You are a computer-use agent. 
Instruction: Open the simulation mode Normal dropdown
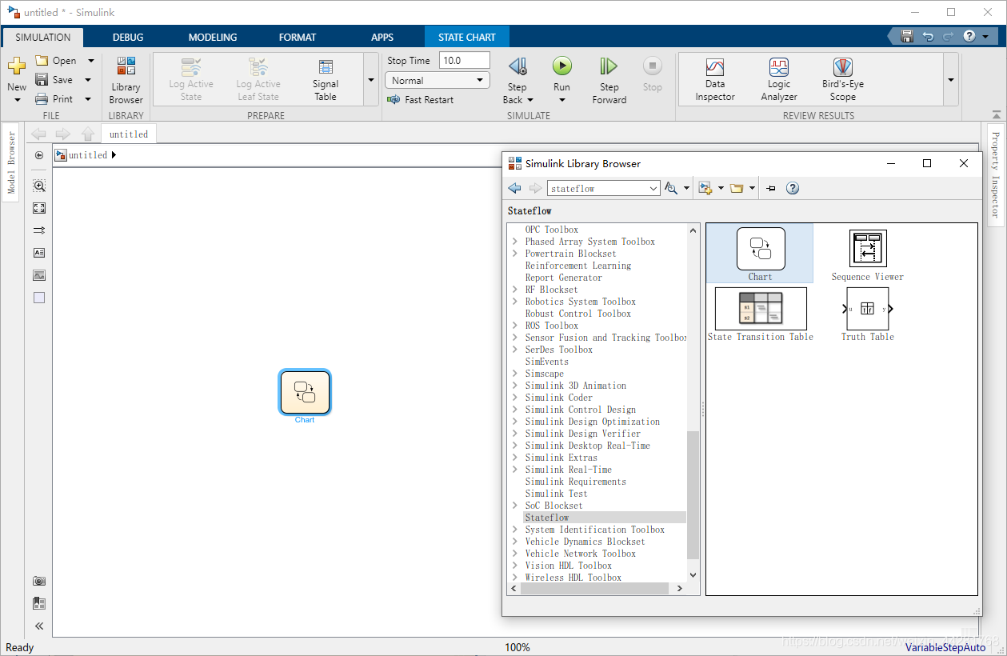click(x=437, y=80)
